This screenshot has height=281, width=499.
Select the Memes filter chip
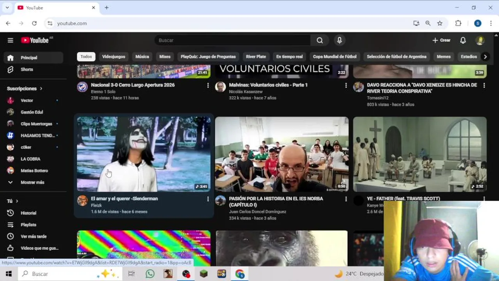point(444,57)
